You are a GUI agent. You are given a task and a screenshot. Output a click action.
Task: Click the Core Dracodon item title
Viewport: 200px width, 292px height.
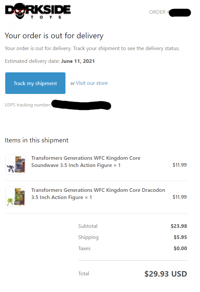tap(98, 194)
